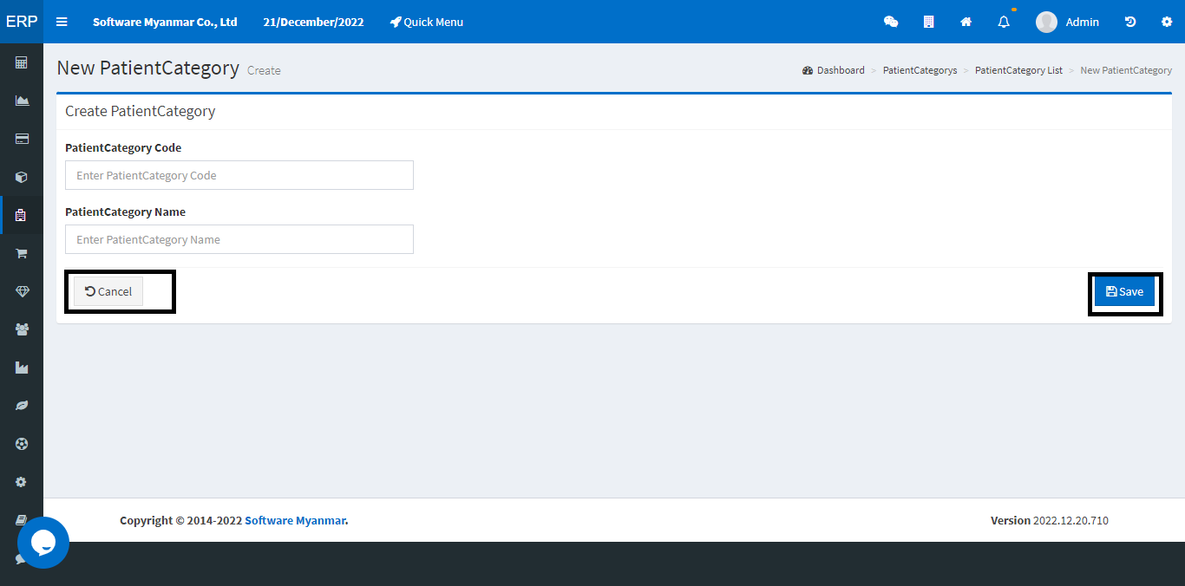The height and width of the screenshot is (586, 1185).
Task: Open the leaf sidebar module
Action: [22, 406]
